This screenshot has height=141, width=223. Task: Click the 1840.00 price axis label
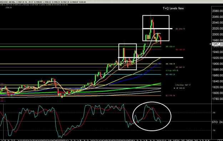(217, 81)
